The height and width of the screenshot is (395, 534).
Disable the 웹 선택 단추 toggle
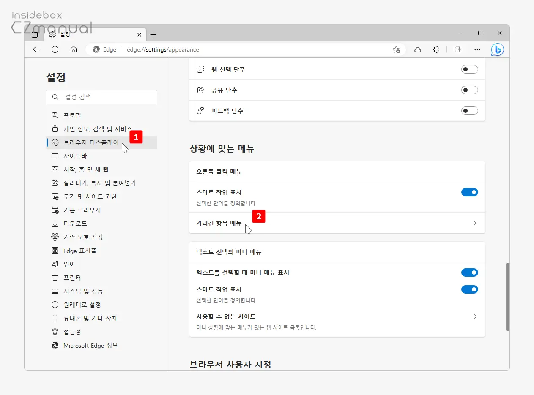point(470,69)
